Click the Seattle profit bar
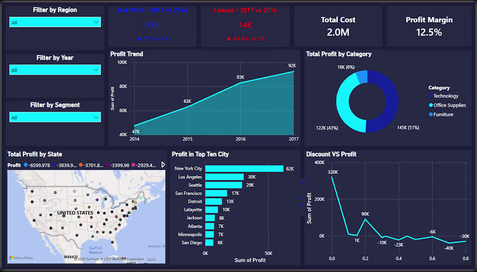The height and width of the screenshot is (272, 477). [224, 185]
